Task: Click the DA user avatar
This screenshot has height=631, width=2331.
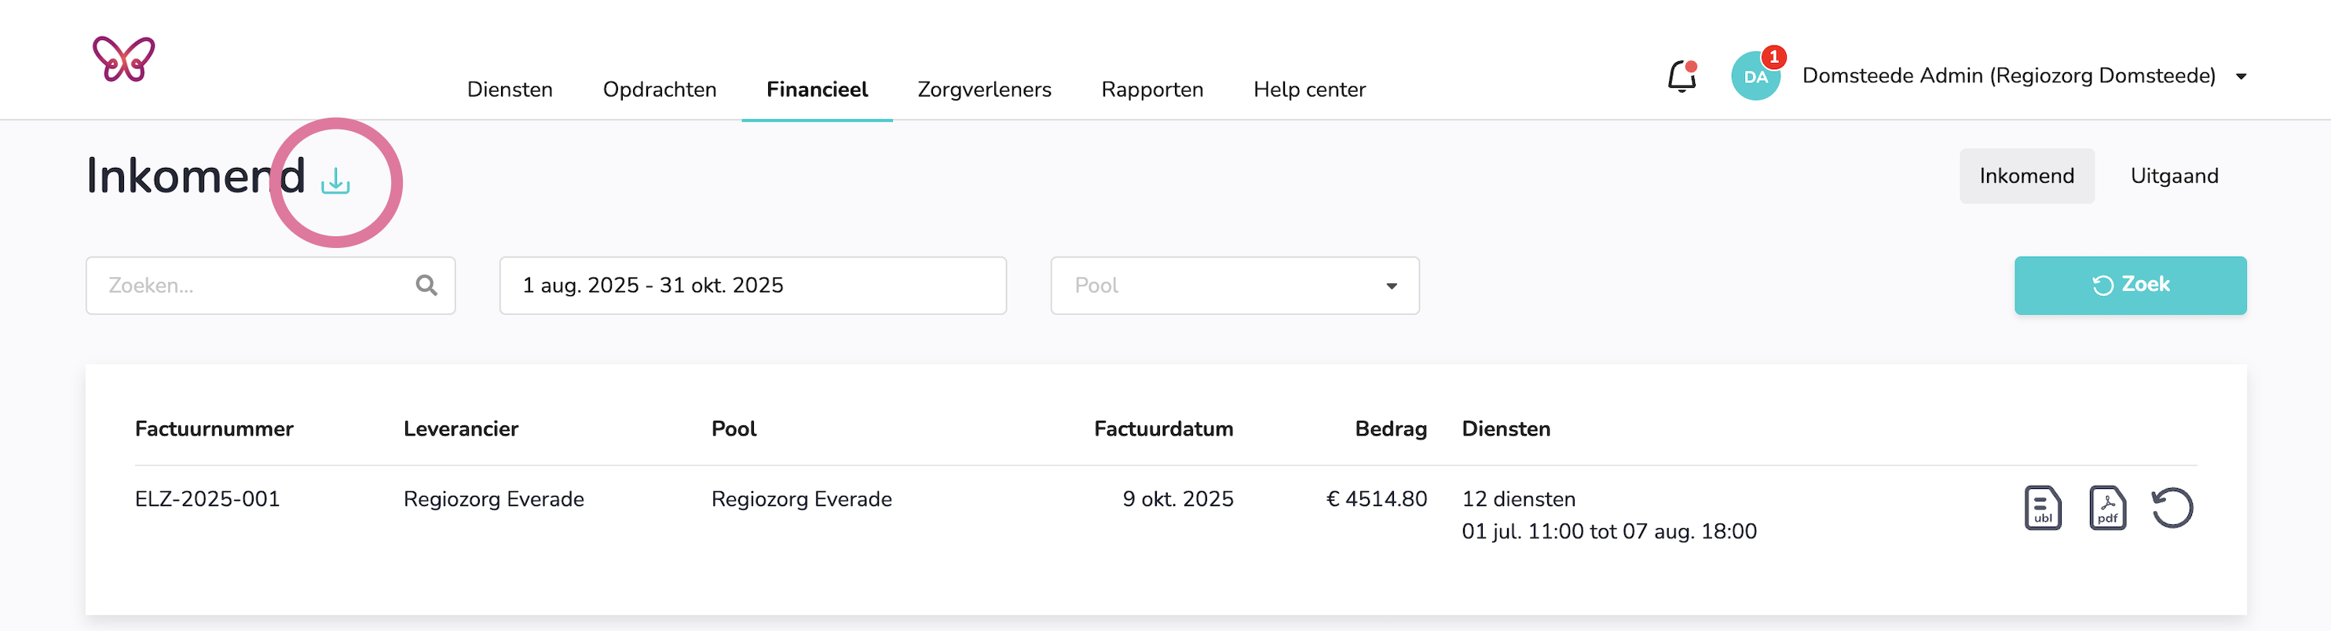Action: pyautogui.click(x=1755, y=77)
